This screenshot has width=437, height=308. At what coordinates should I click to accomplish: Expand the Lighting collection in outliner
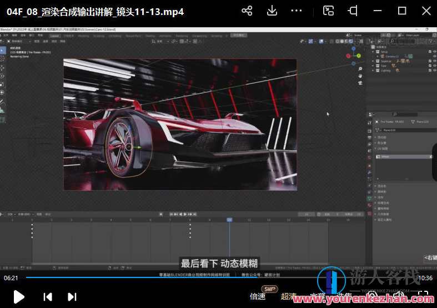pyautogui.click(x=373, y=71)
